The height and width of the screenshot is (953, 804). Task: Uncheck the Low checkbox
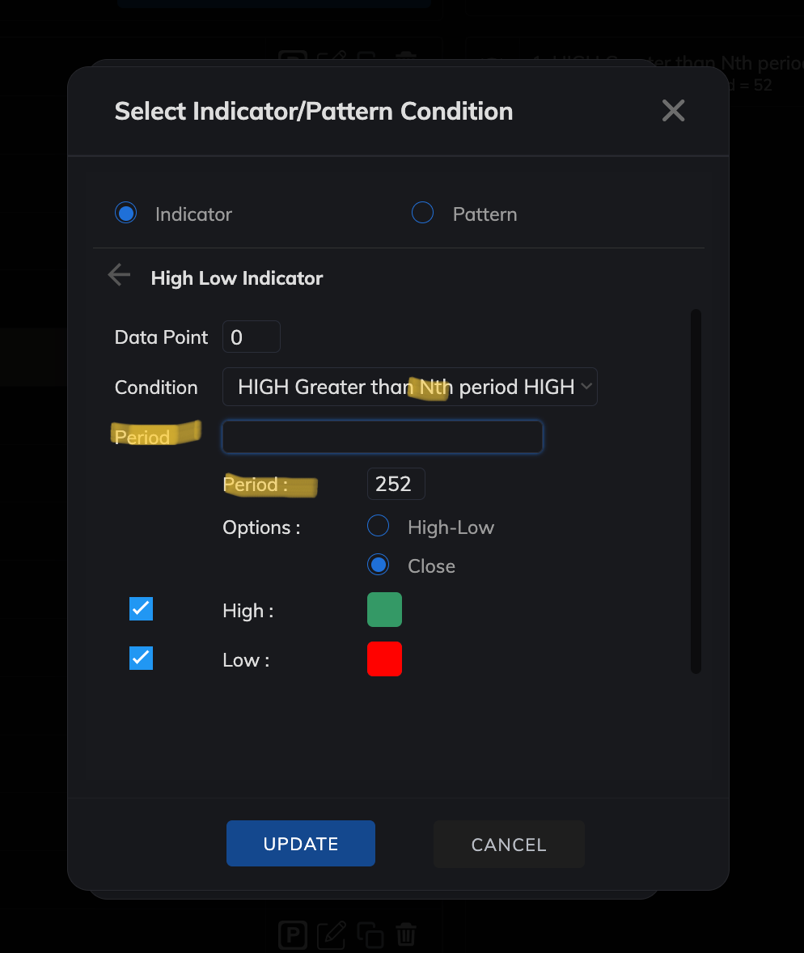coord(142,659)
